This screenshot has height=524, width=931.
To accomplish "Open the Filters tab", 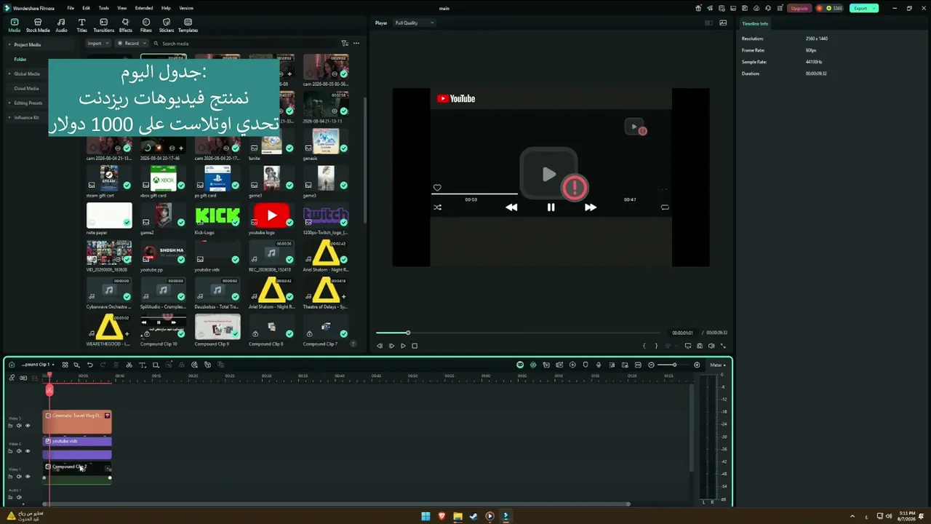I will [x=146, y=25].
